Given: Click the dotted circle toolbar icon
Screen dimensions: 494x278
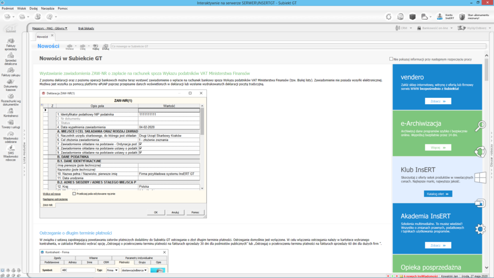Looking at the screenshot, I should [389, 17].
